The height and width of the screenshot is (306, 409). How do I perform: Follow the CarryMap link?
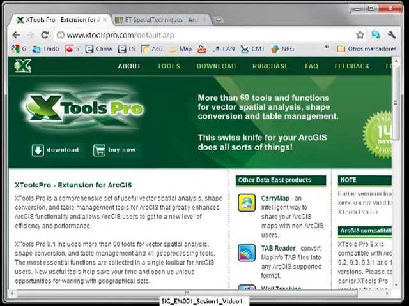[x=275, y=198]
